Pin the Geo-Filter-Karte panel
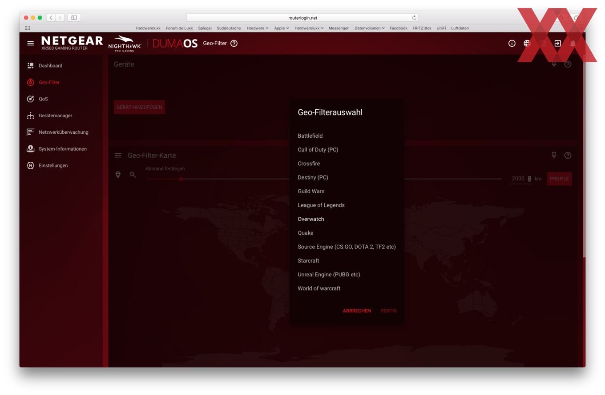Viewport: 605px width, 395px height. pyautogui.click(x=554, y=155)
